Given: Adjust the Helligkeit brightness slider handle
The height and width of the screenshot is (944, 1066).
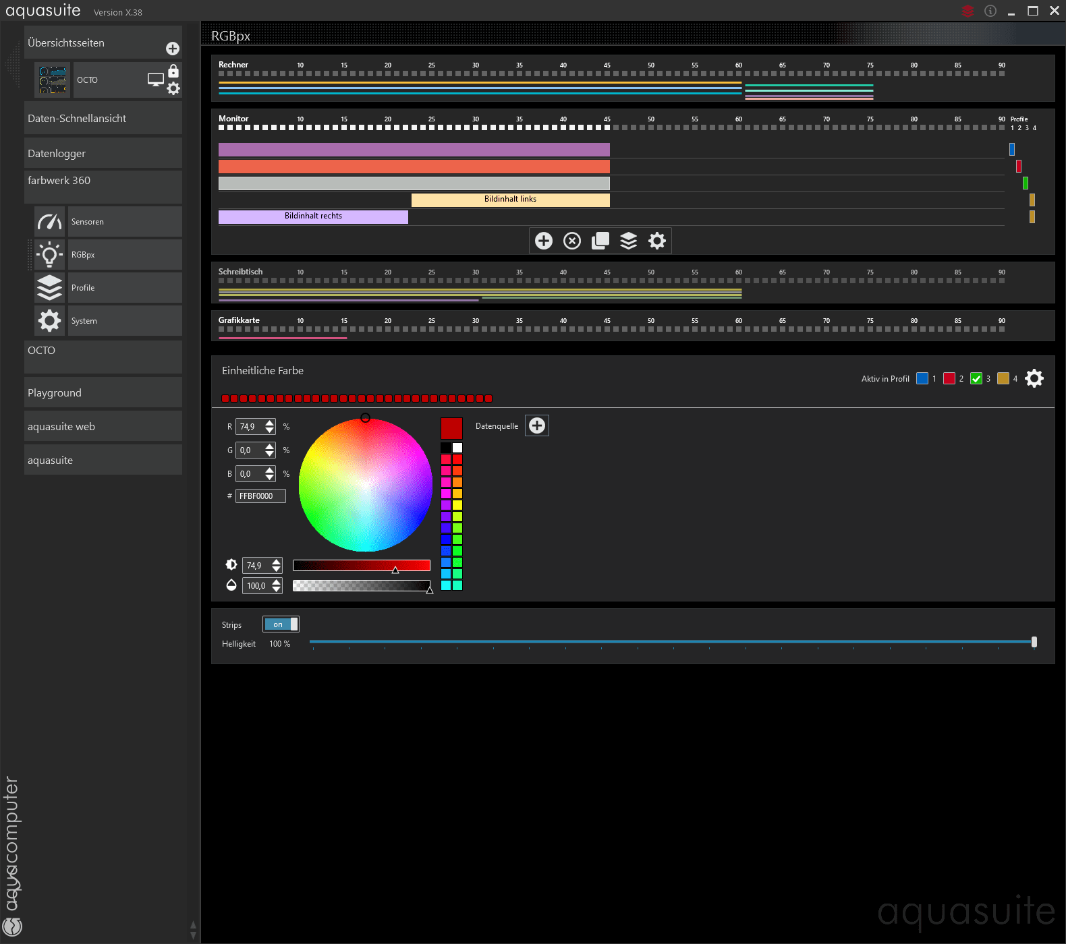Looking at the screenshot, I should pyautogui.click(x=1034, y=642).
